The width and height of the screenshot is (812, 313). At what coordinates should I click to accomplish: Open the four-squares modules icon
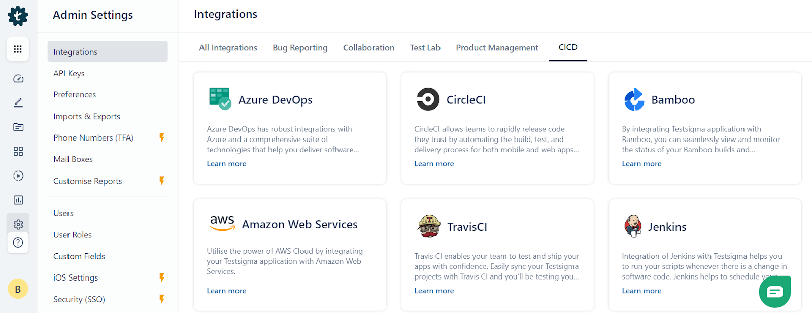coord(18,152)
